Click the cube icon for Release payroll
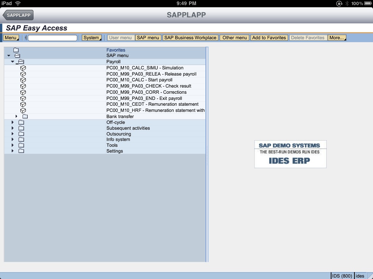This screenshot has height=279, width=373. 23,74
